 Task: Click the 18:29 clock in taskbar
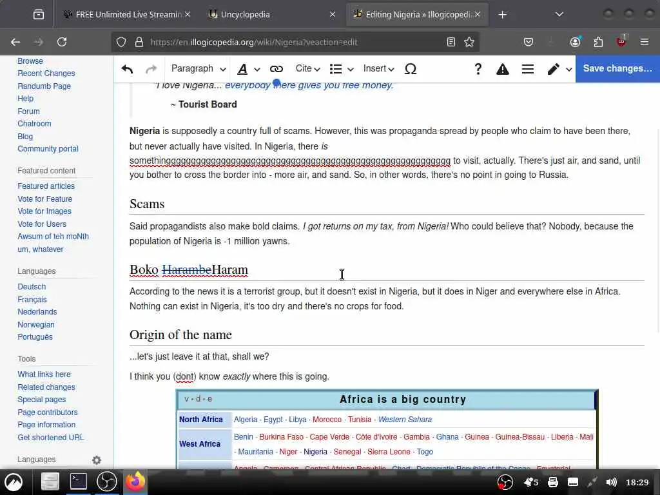click(x=637, y=482)
